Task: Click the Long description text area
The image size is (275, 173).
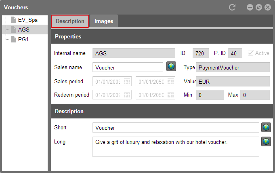Action: point(176,147)
